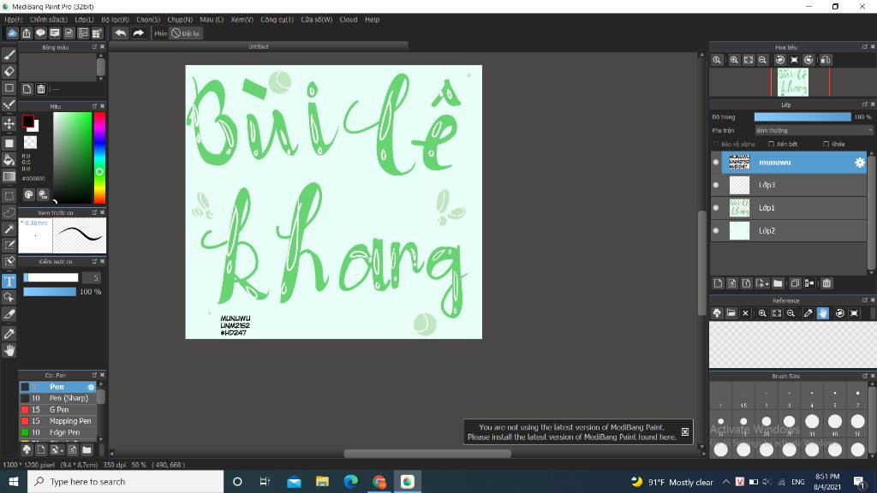Click the export/share icon in the toolbar
Viewport: 877px width, 493px height.
(x=27, y=33)
